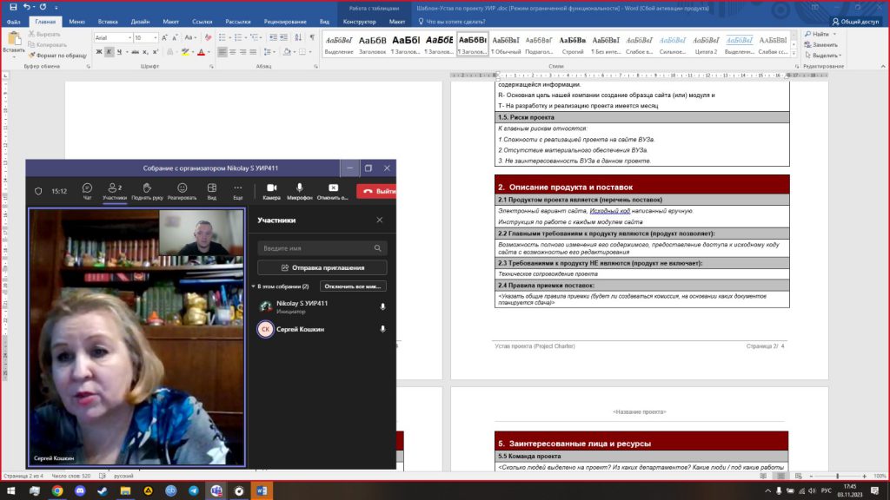The width and height of the screenshot is (890, 500).
Task: Open the font size dropdown
Action: 145,38
